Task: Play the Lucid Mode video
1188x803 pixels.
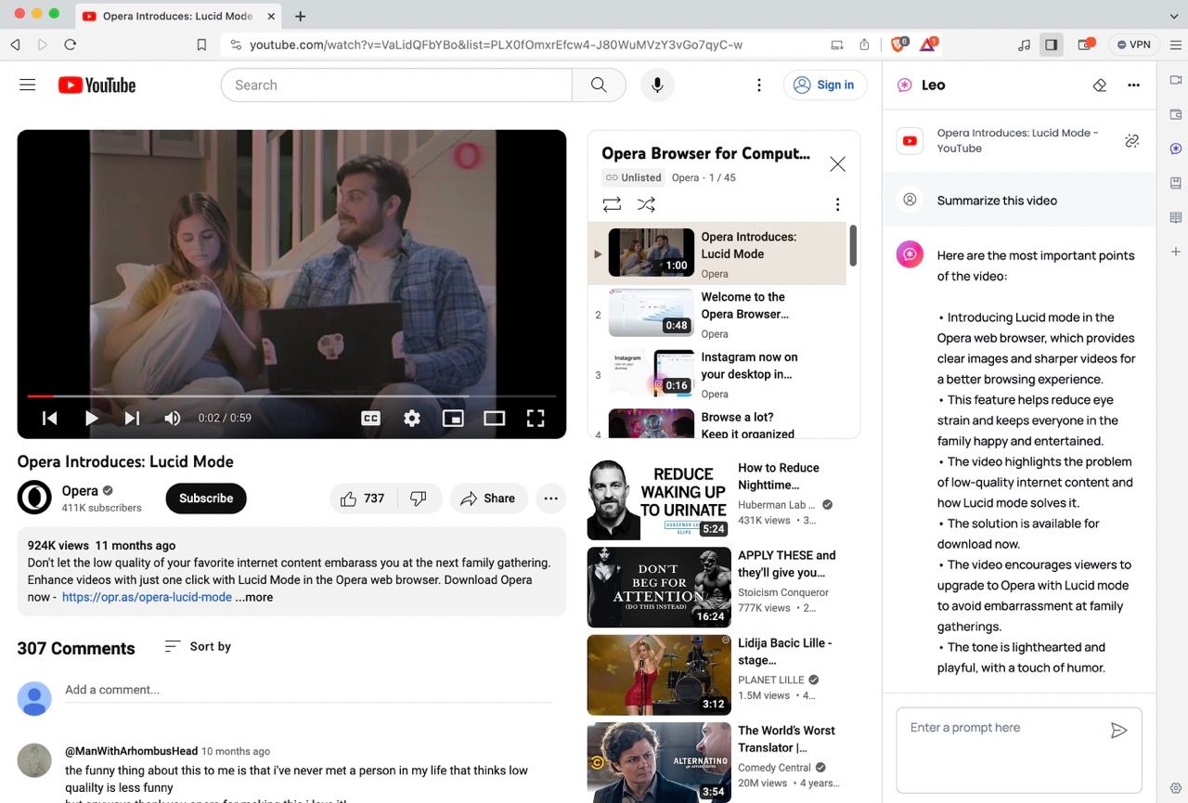Action: click(x=91, y=419)
